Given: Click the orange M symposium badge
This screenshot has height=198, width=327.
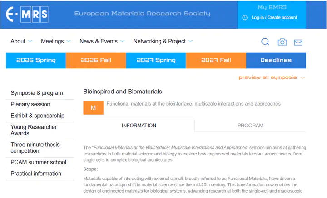Looking at the screenshot, I should 93,108.
